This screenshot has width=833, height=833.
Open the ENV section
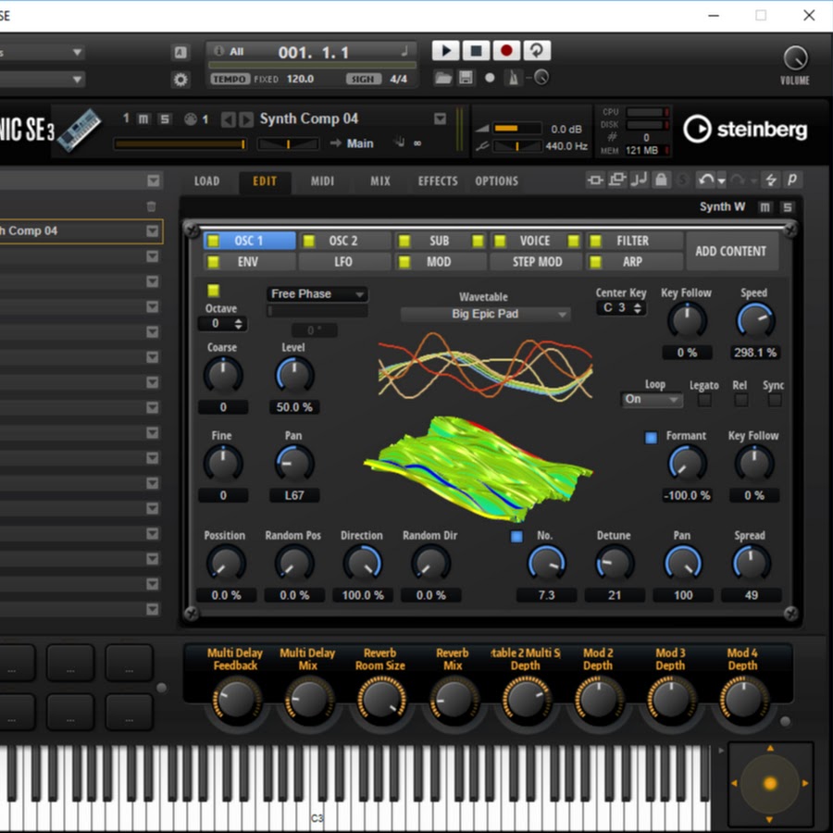coord(248,262)
